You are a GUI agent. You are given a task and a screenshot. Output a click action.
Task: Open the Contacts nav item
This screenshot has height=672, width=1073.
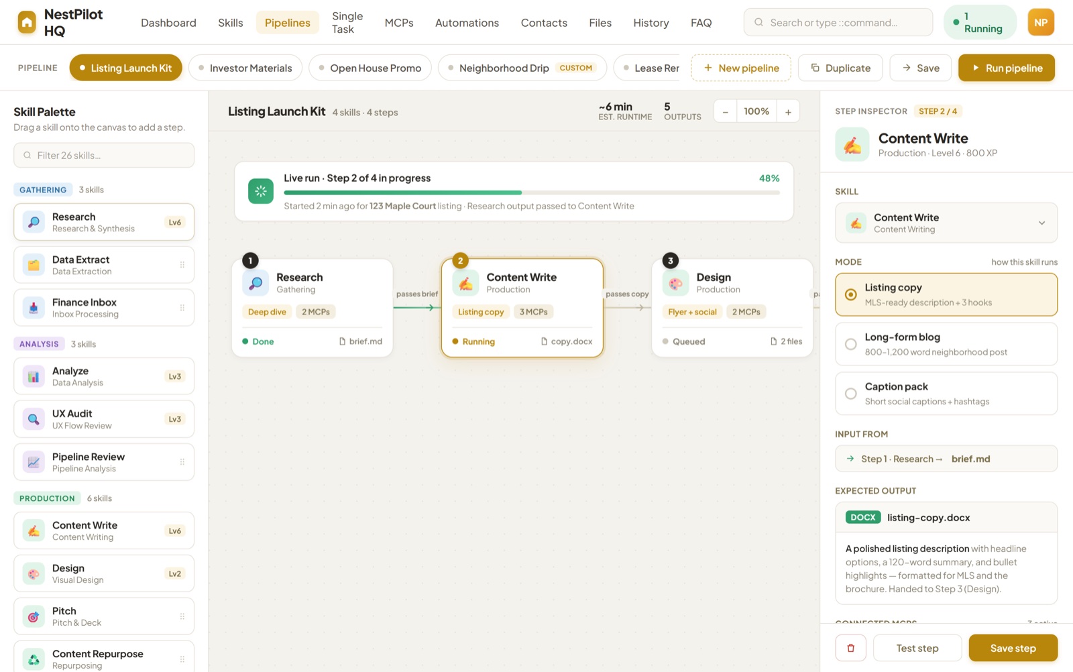point(544,23)
